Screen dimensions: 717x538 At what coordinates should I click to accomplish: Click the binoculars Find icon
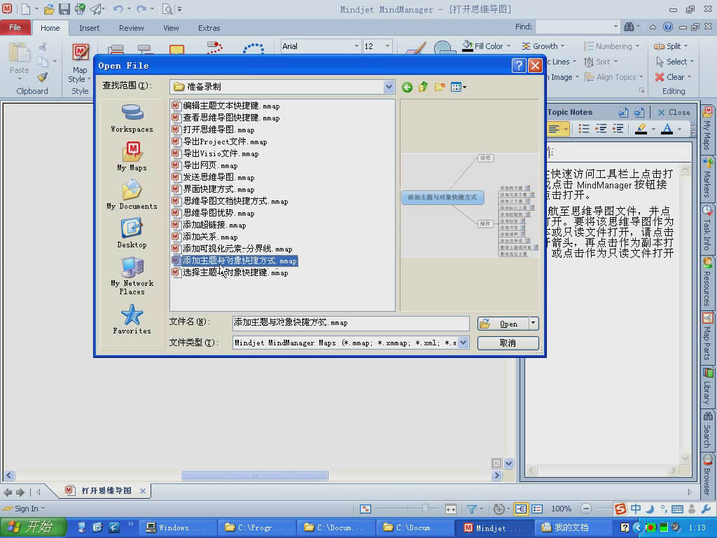629,27
